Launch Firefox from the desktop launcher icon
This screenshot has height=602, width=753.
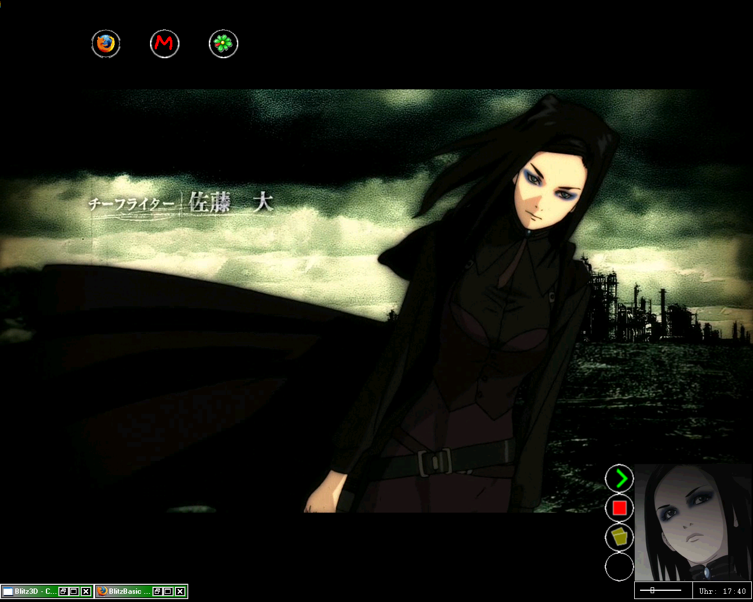106,44
